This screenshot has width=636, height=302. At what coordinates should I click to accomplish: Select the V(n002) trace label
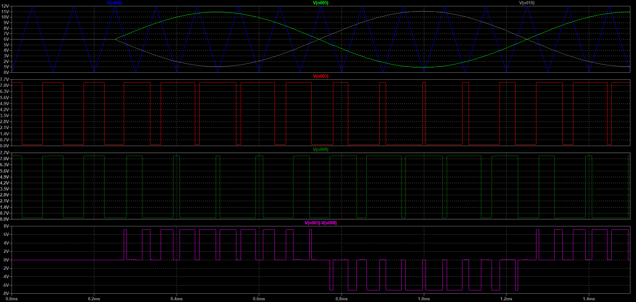[114, 2]
